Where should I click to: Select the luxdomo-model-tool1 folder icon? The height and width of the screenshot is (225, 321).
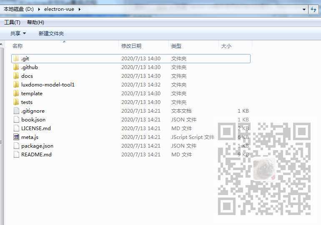(16, 85)
